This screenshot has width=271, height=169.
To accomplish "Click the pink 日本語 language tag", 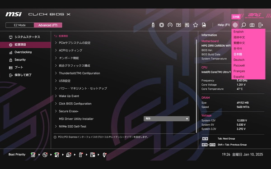I will 236,17.
